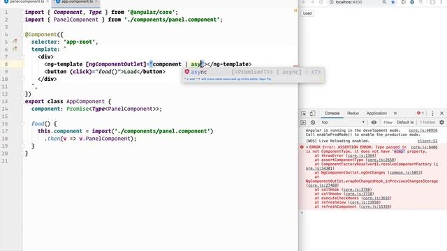Open the client:52 source link
447x251 pixels.
click(x=427, y=141)
